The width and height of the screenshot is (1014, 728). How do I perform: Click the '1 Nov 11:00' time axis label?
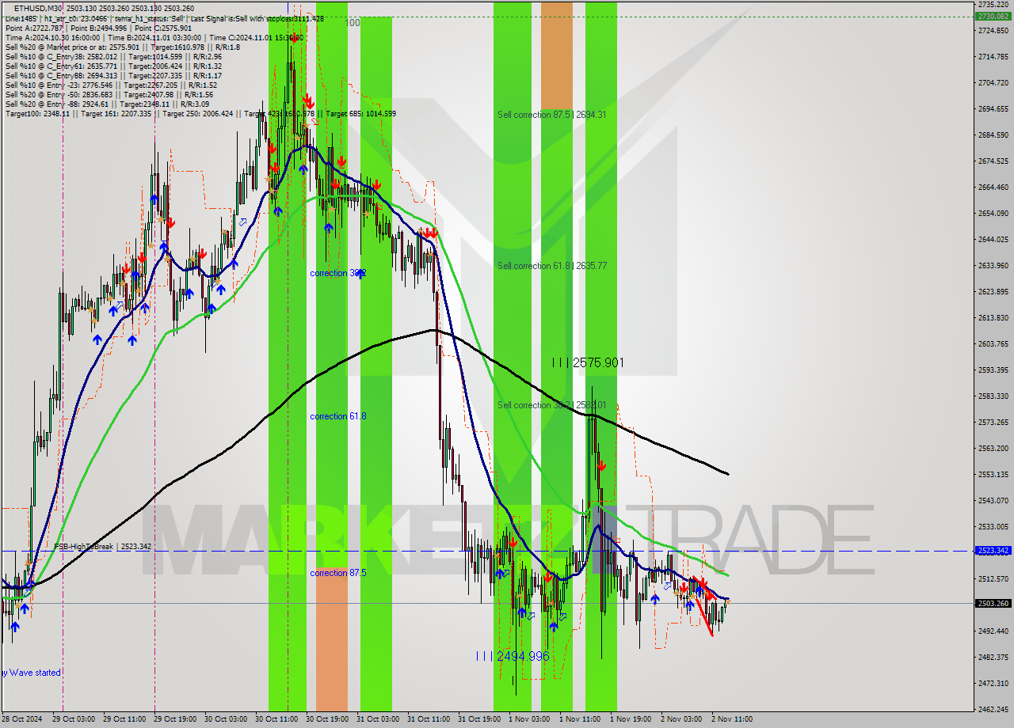[x=581, y=719]
